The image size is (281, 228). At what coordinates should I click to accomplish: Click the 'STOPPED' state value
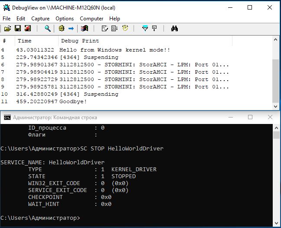[124, 176]
